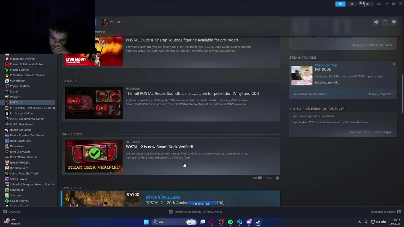This screenshot has height=227, width=404.
Task: Open İndirmeler Duraklatıldı downloads status
Action: (195, 212)
